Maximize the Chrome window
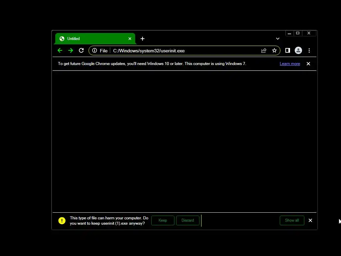This screenshot has width=341, height=256. pyautogui.click(x=298, y=33)
